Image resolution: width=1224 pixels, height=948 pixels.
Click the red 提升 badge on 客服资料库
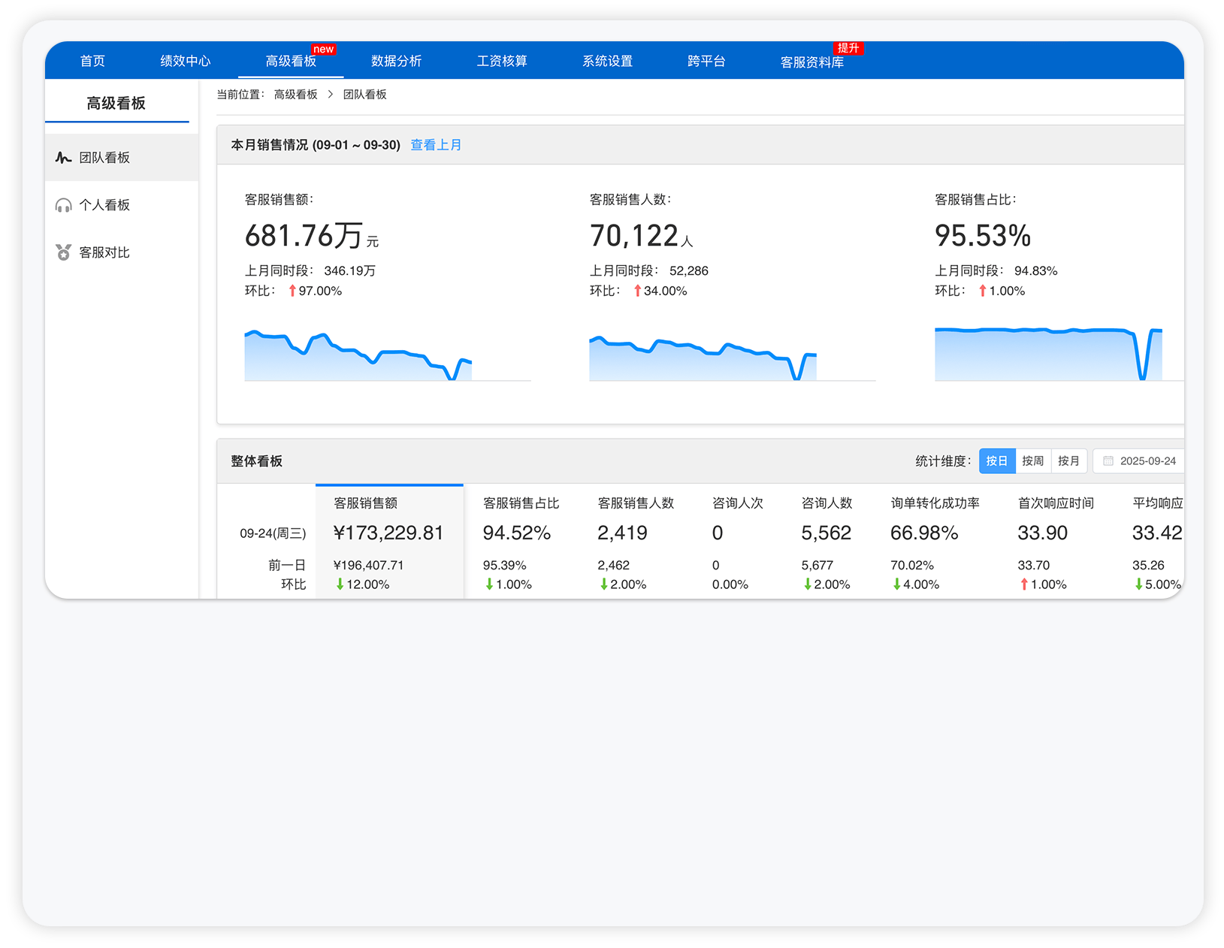tap(848, 48)
